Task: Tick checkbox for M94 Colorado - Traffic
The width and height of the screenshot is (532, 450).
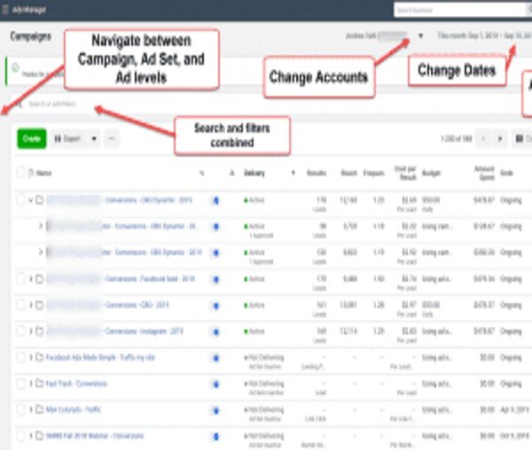Action: click(x=20, y=409)
